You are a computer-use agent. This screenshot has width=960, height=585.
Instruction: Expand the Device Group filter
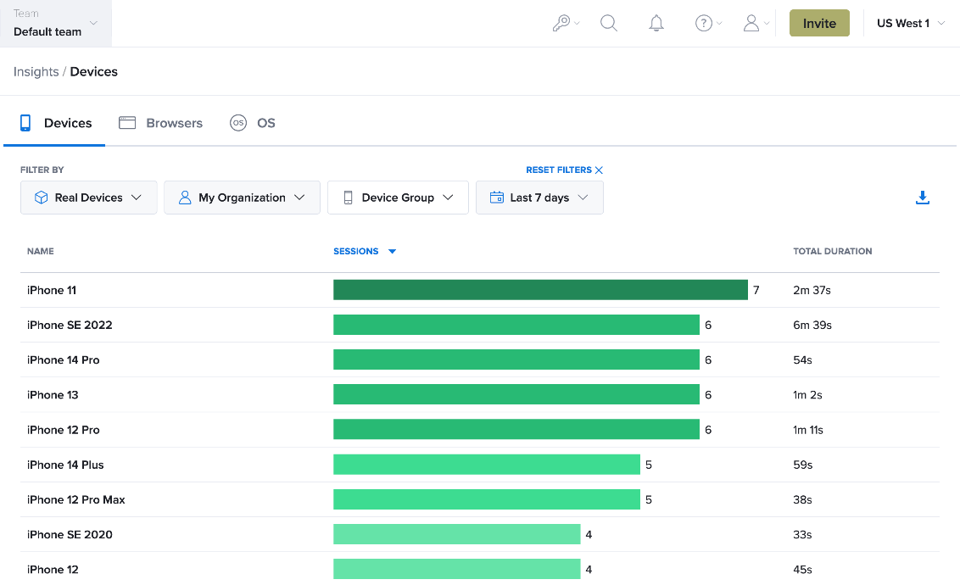click(398, 198)
